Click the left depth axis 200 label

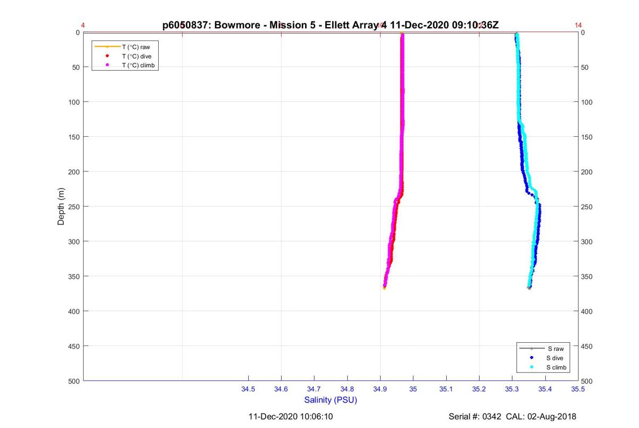click(x=73, y=172)
